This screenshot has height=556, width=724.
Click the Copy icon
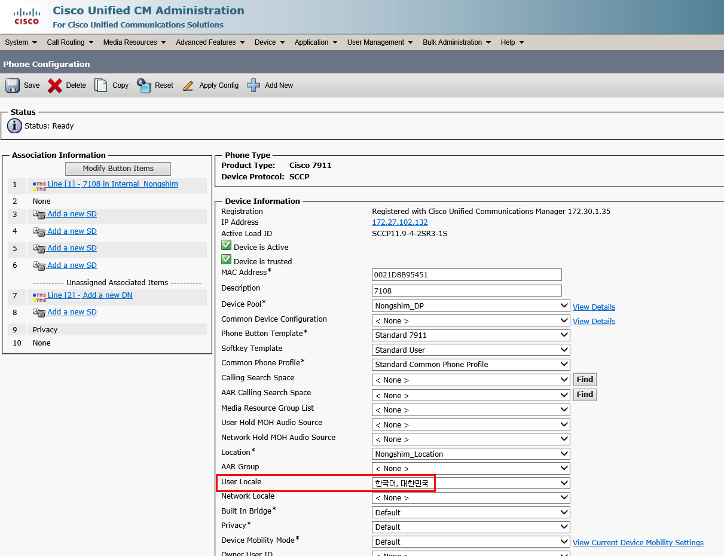[101, 85]
